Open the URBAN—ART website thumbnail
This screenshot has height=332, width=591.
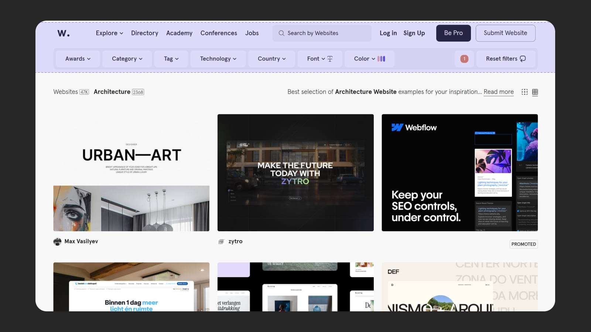click(x=131, y=173)
